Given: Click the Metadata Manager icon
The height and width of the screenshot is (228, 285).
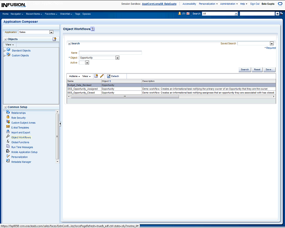Looking at the screenshot, I should pyautogui.click(x=8, y=162).
